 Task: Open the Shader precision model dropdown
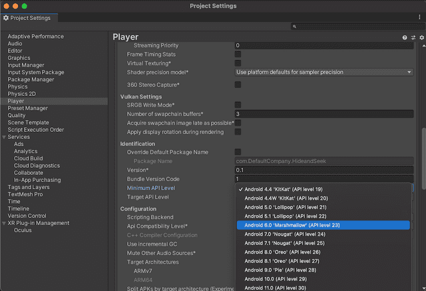[324, 72]
